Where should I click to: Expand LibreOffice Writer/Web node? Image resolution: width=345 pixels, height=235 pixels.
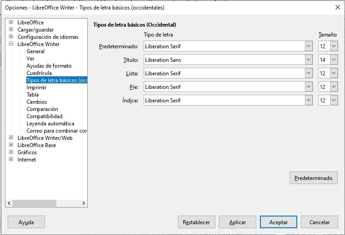point(11,138)
